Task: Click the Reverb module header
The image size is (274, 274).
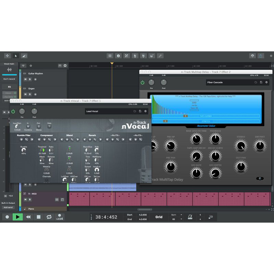Action: point(92,135)
